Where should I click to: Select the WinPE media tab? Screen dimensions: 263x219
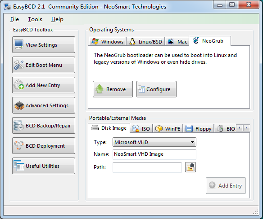(168, 128)
